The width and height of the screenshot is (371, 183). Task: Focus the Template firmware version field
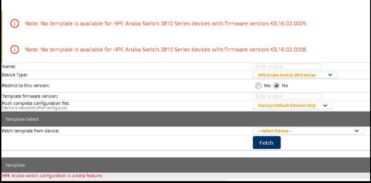point(287,97)
